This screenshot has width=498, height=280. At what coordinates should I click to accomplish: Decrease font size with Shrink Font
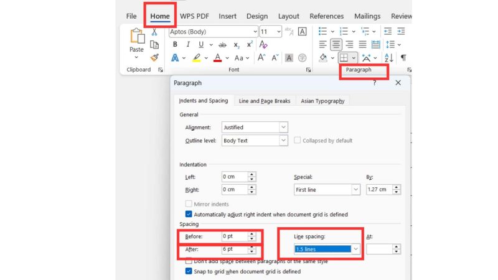[275, 57]
